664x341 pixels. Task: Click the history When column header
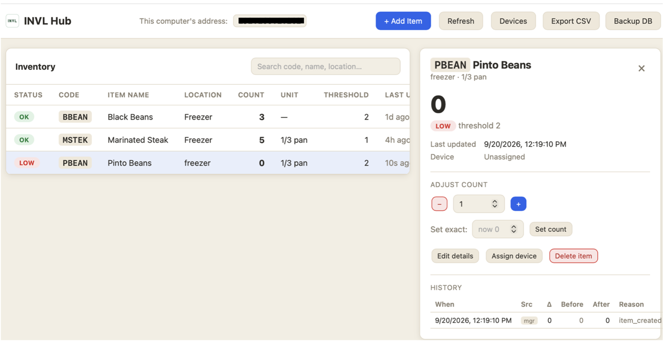pos(445,304)
